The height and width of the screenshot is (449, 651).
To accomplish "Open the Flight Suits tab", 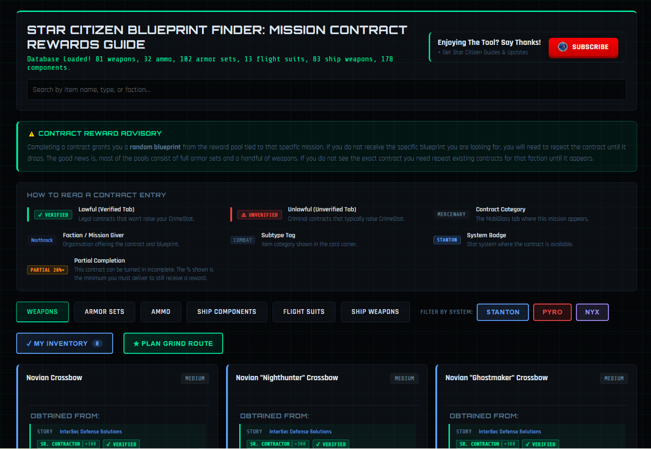I will (304, 312).
